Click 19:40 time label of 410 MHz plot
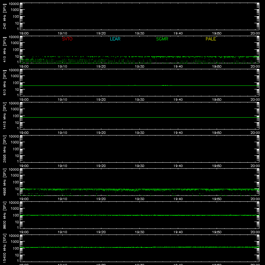Image resolution: width=265 pixels, height=265 pixels. click(178, 67)
